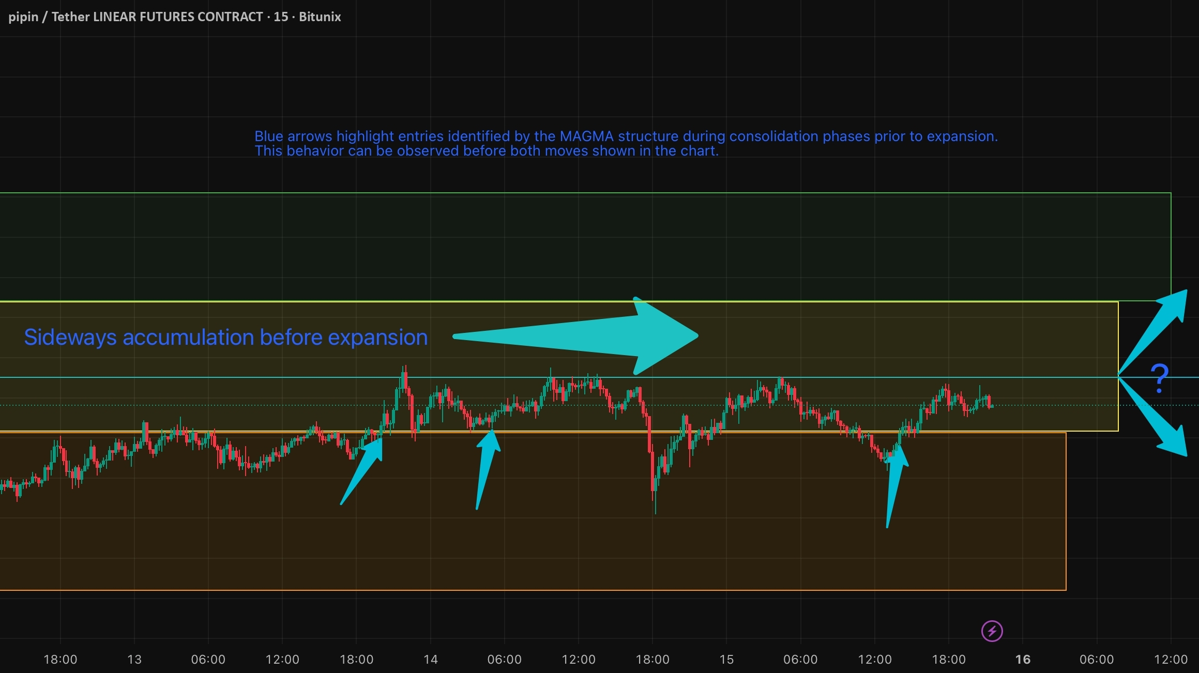Click the Bitunix exchange name in the title
The image size is (1199, 673).
[x=320, y=17]
